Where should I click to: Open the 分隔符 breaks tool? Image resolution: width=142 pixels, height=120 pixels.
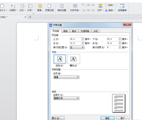coord(13,7)
